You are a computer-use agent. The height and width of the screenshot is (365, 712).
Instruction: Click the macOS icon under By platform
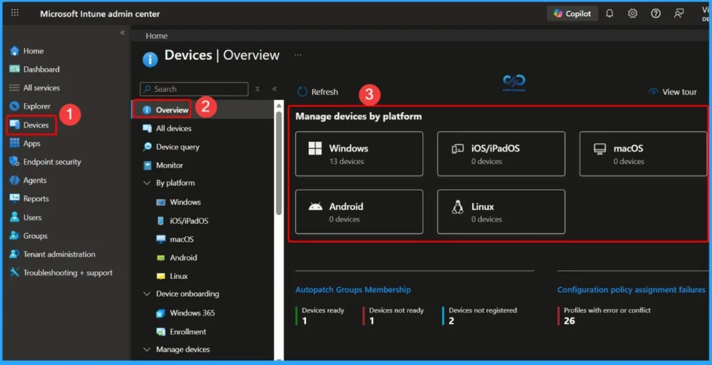[161, 238]
